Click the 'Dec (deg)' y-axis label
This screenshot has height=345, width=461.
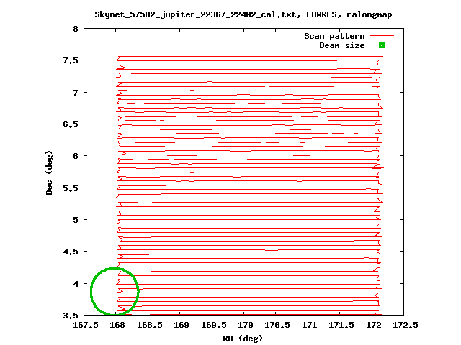49,172
